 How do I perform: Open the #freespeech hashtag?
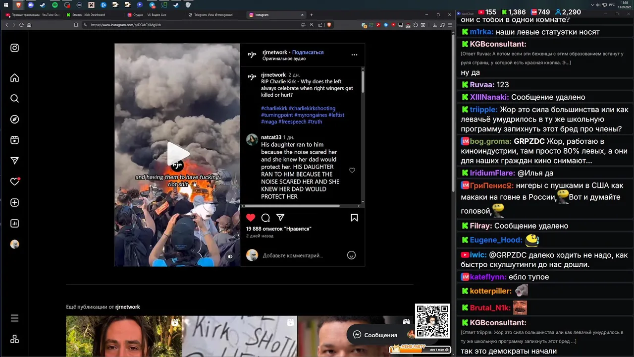[x=292, y=121]
